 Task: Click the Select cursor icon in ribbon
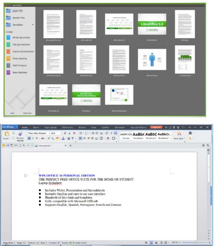tap(190, 138)
